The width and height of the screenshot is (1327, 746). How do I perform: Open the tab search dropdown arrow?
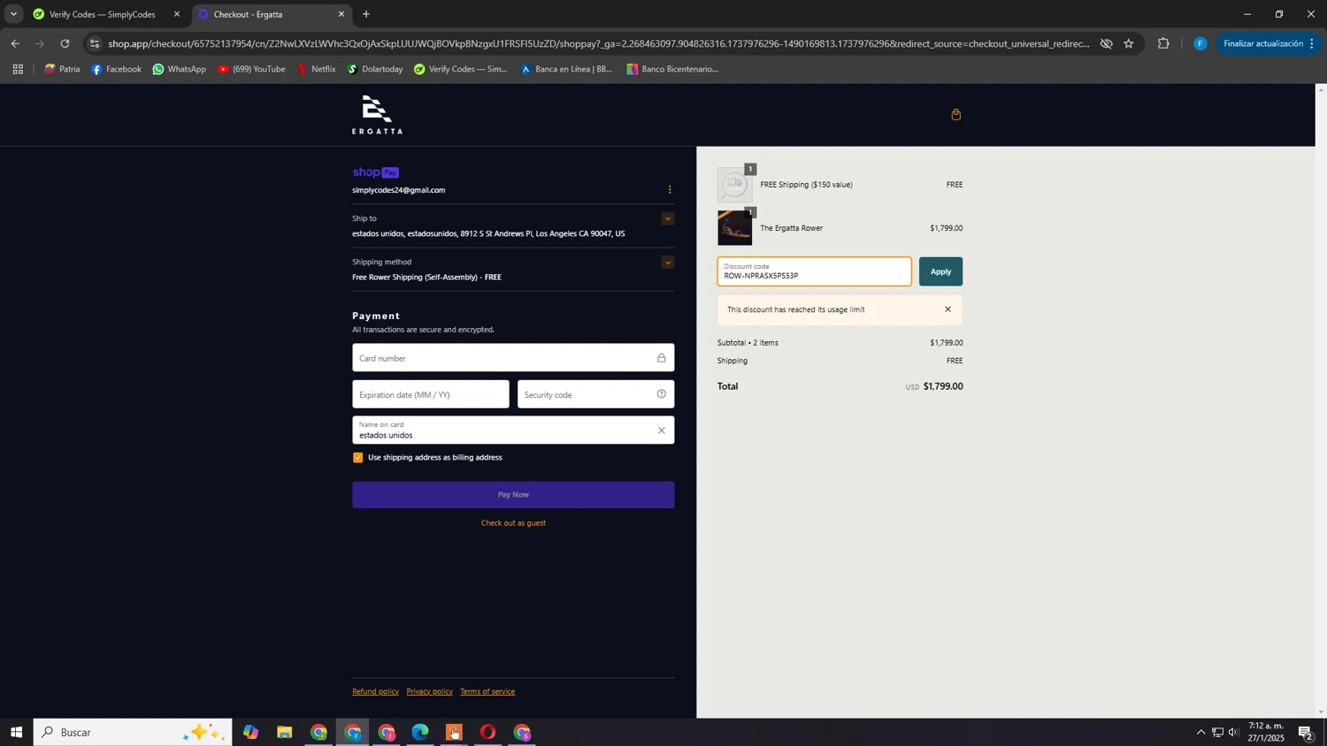click(x=13, y=14)
